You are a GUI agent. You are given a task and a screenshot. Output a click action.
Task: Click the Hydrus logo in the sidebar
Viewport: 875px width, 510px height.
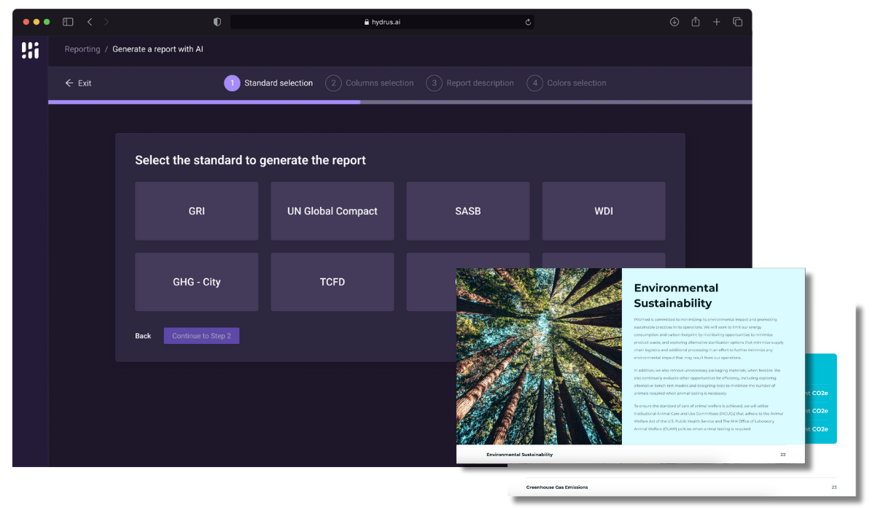tap(29, 50)
